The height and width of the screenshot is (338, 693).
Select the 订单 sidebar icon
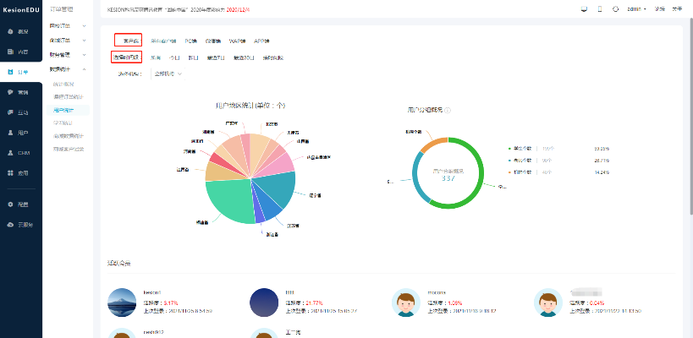click(21, 72)
